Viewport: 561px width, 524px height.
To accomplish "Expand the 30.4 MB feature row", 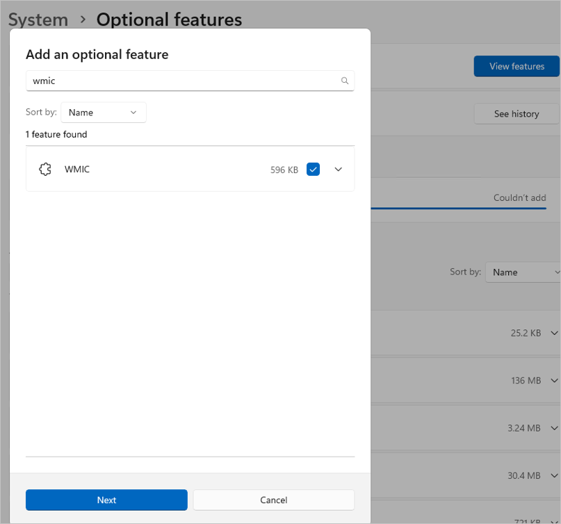I will pyautogui.click(x=554, y=475).
